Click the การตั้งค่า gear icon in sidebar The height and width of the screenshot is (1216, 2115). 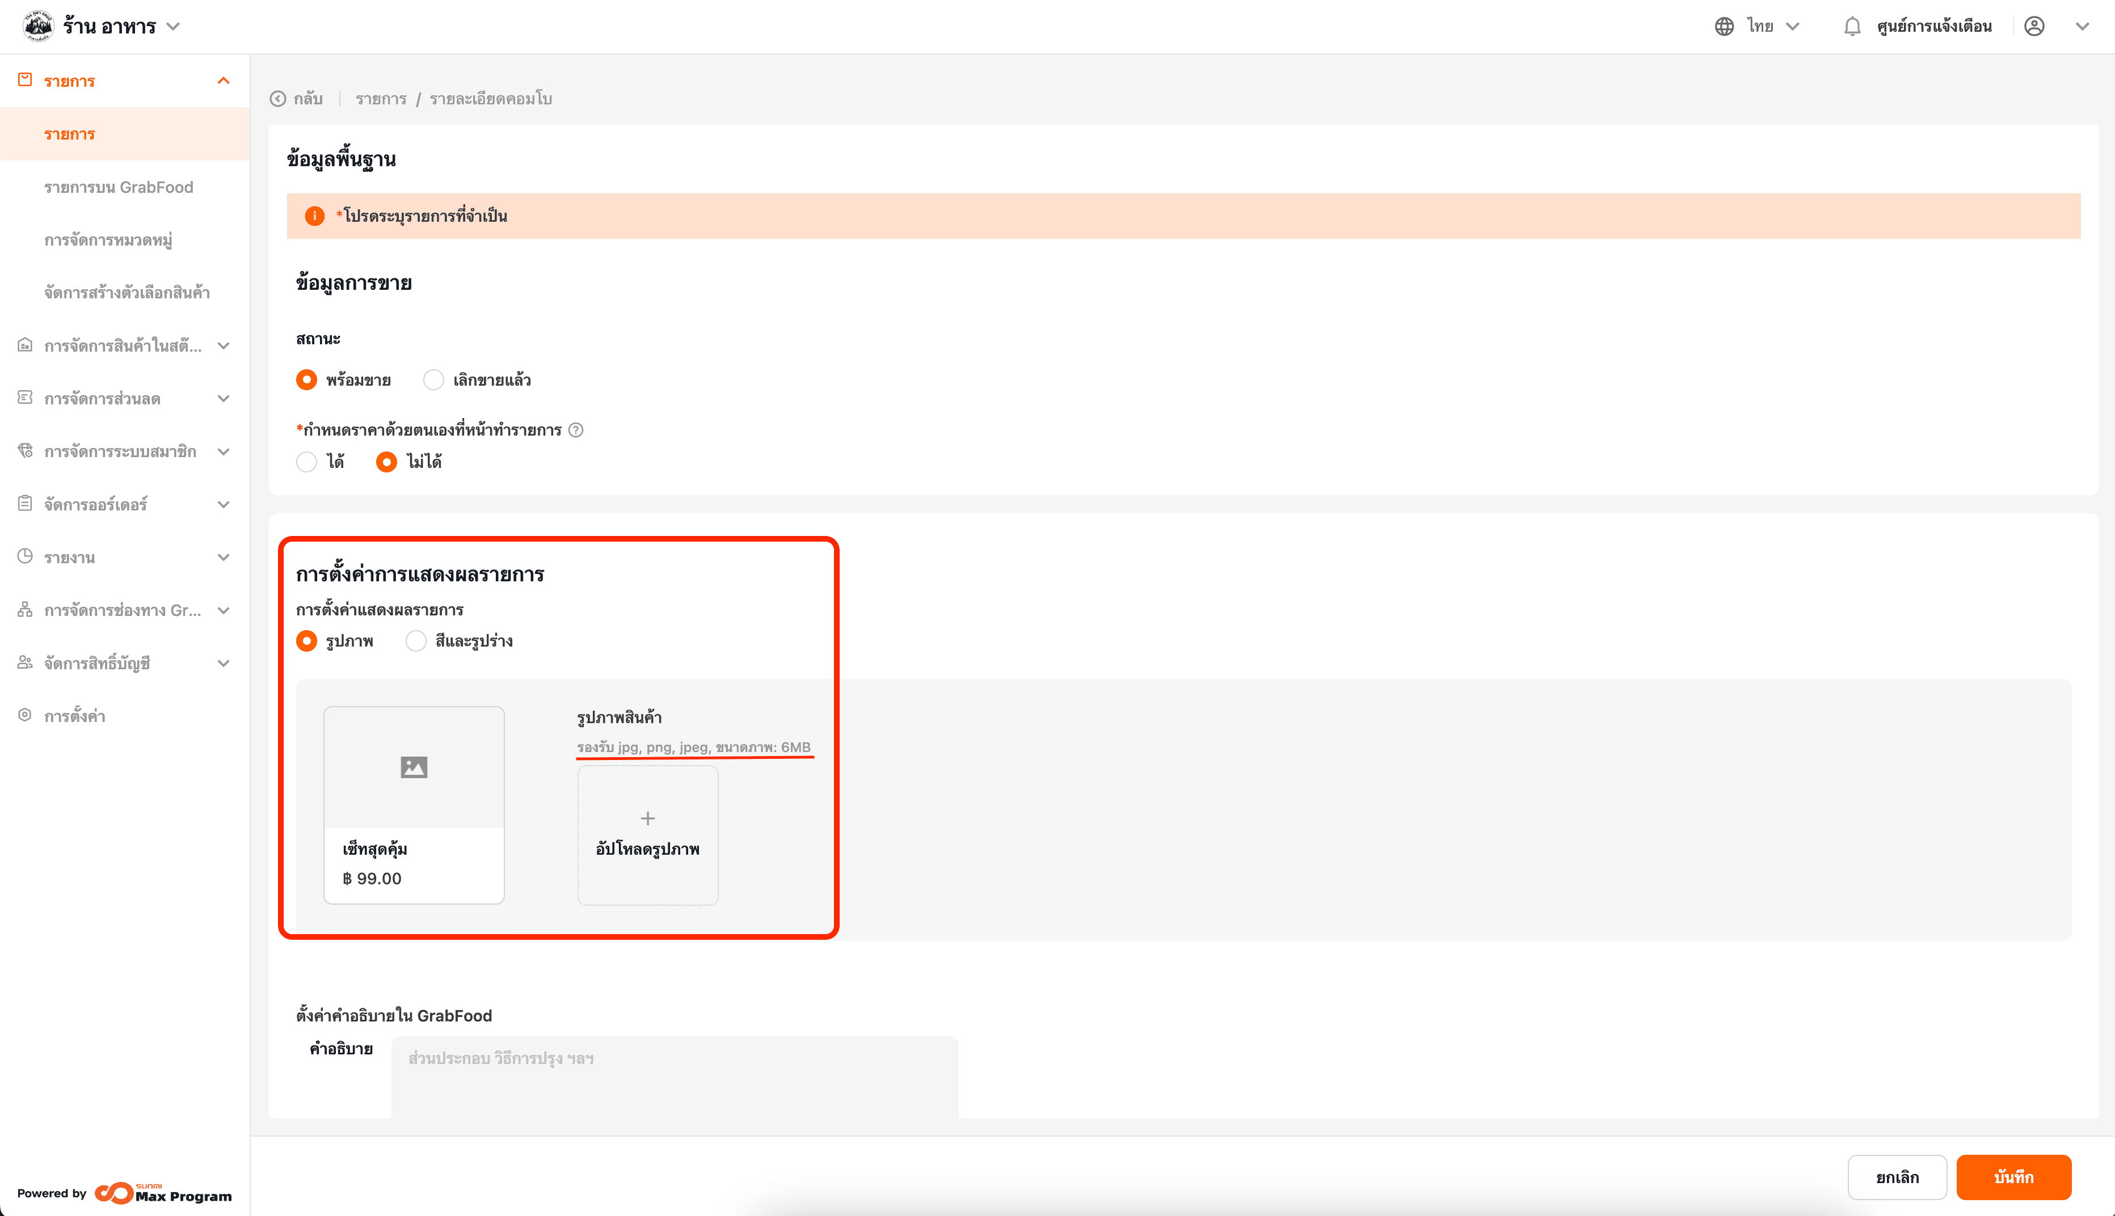pos(25,716)
